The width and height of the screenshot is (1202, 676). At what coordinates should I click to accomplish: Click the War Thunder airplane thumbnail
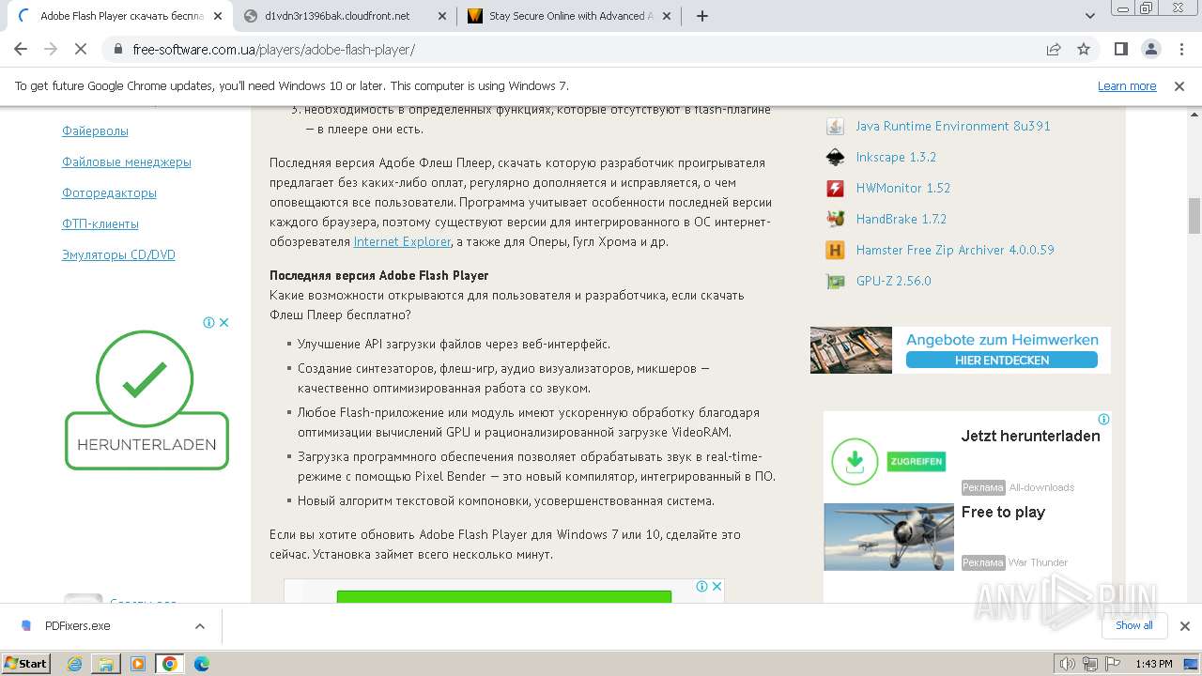point(888,537)
